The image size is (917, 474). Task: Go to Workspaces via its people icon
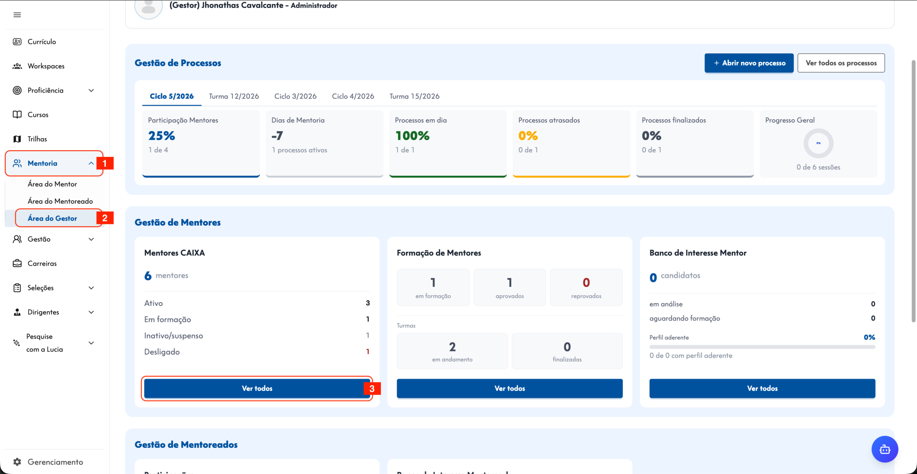click(17, 66)
